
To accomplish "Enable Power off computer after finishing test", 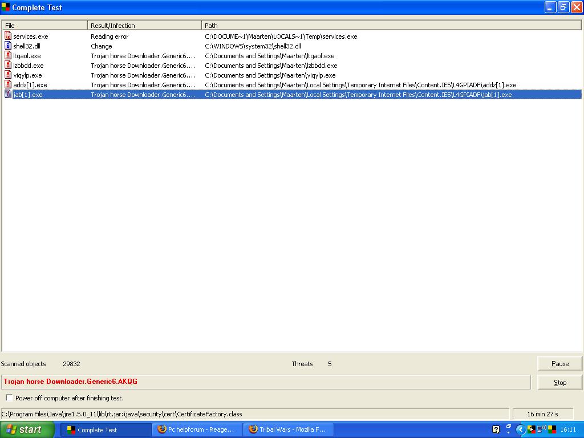I will 9,398.
